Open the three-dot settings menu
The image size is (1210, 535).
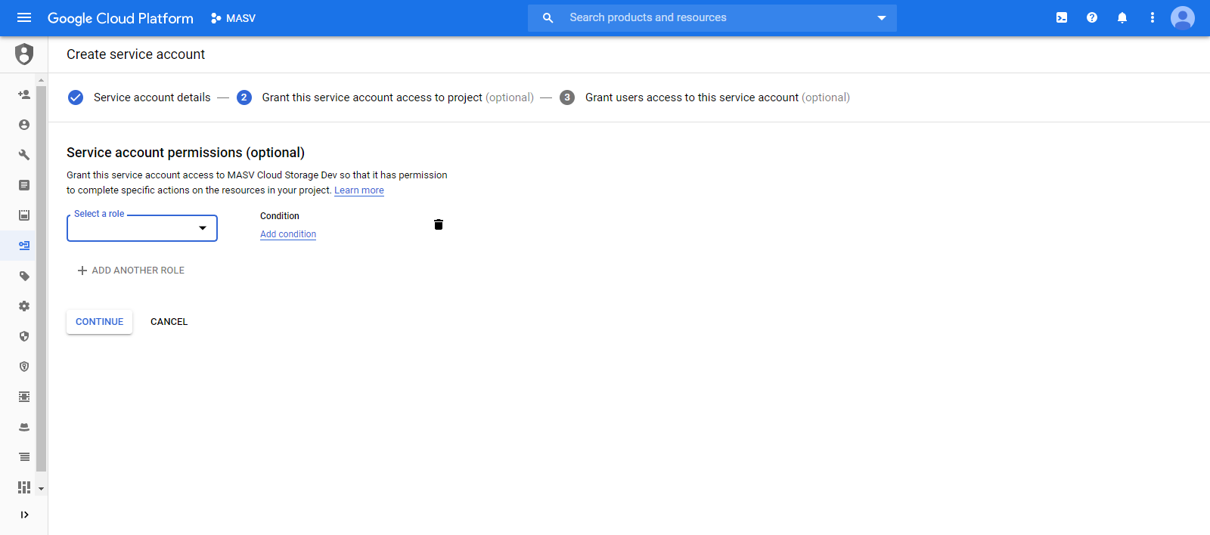(x=1153, y=17)
